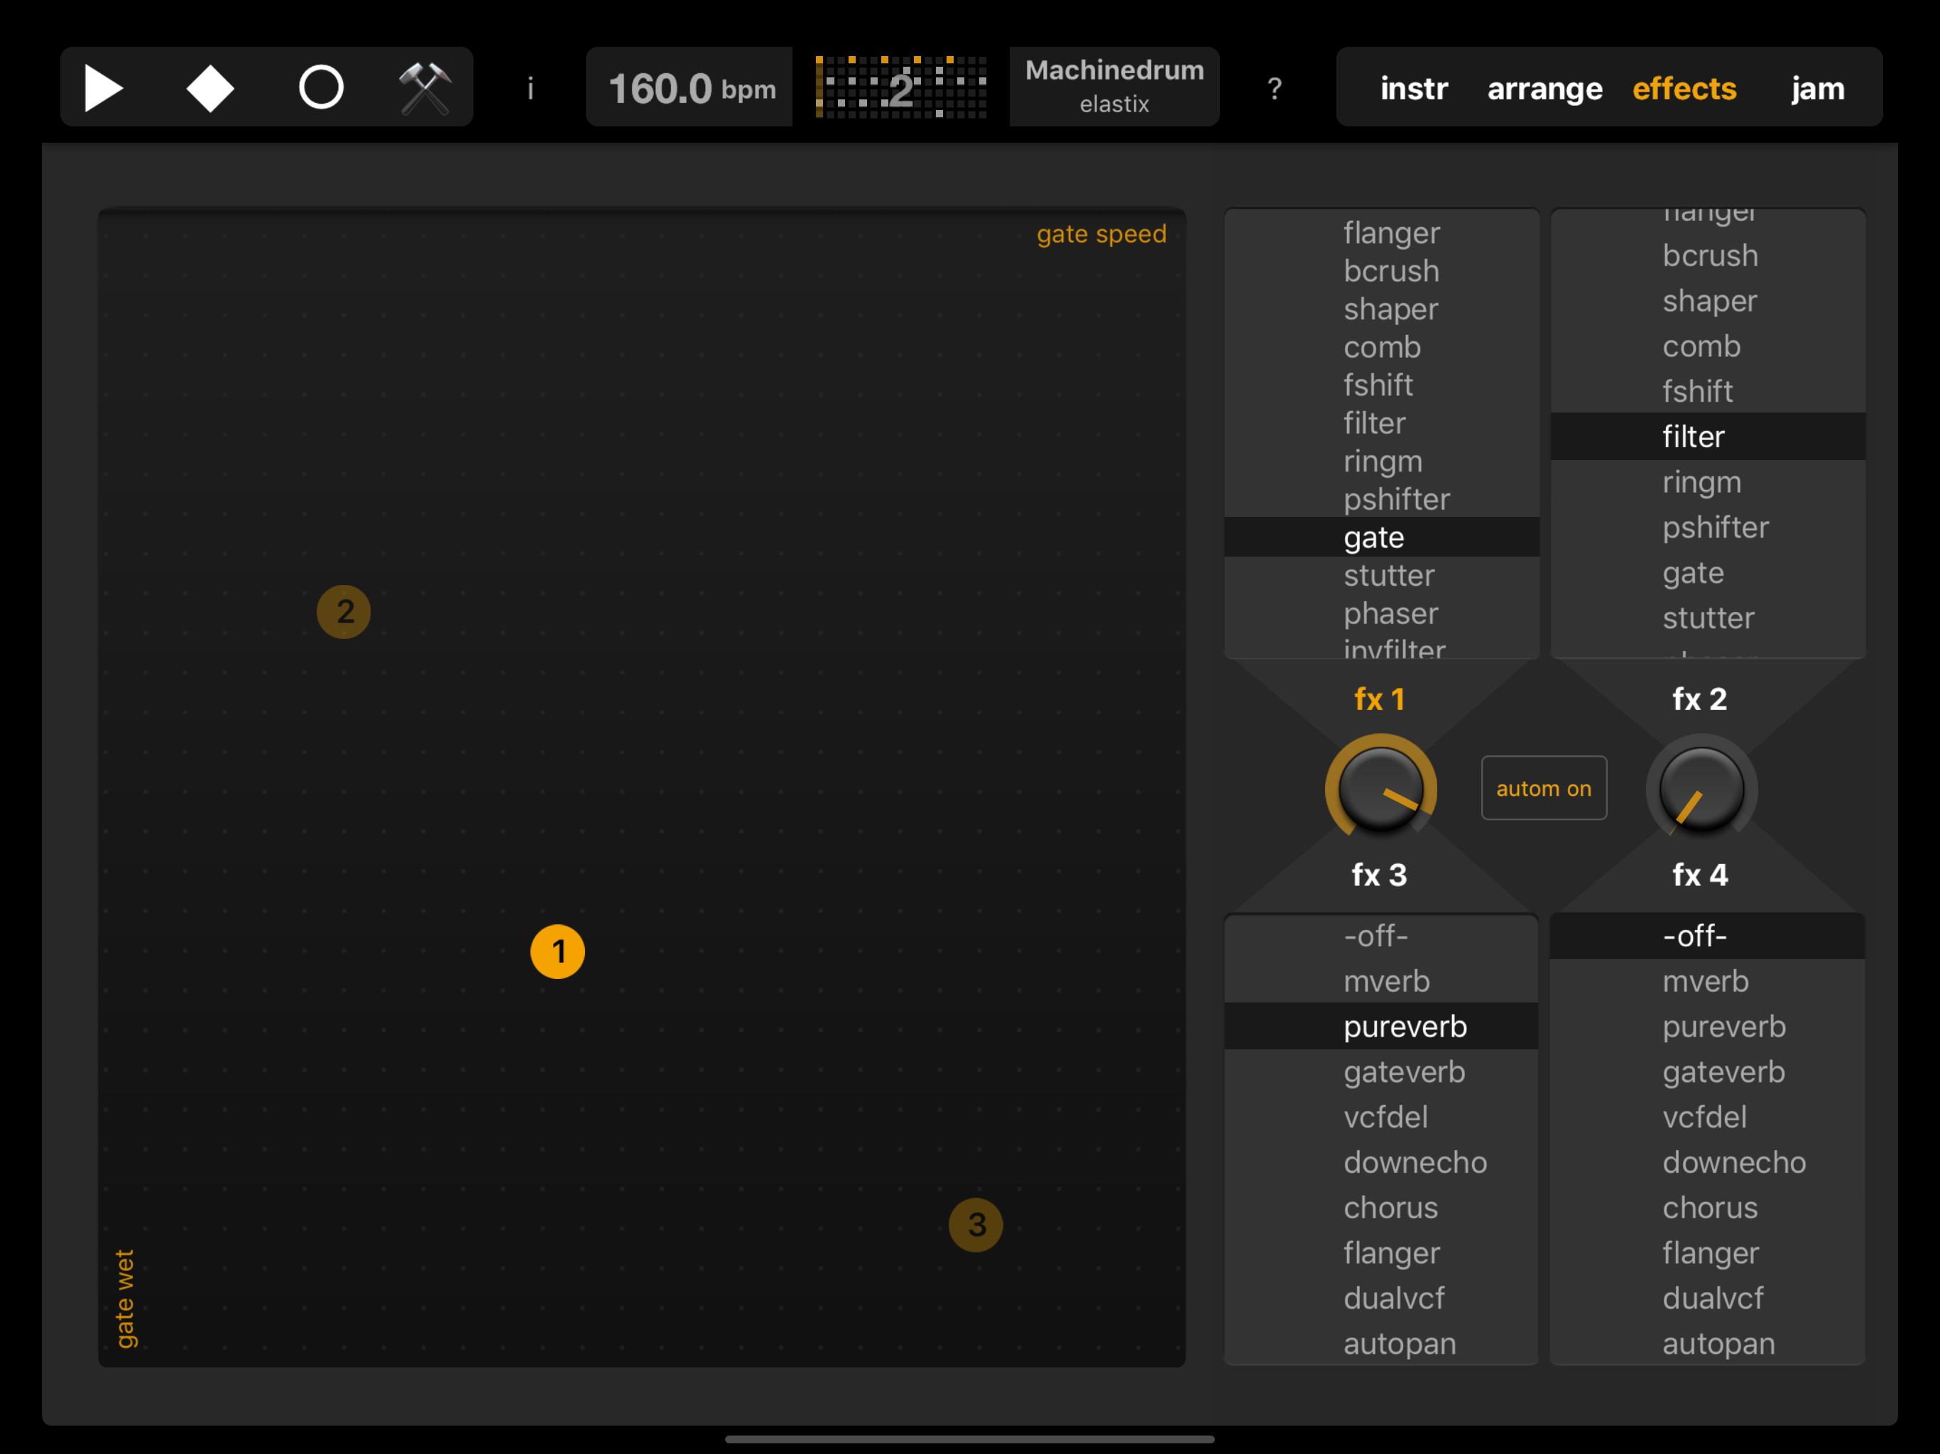
Task: Click the diamond stop icon
Action: tap(209, 89)
